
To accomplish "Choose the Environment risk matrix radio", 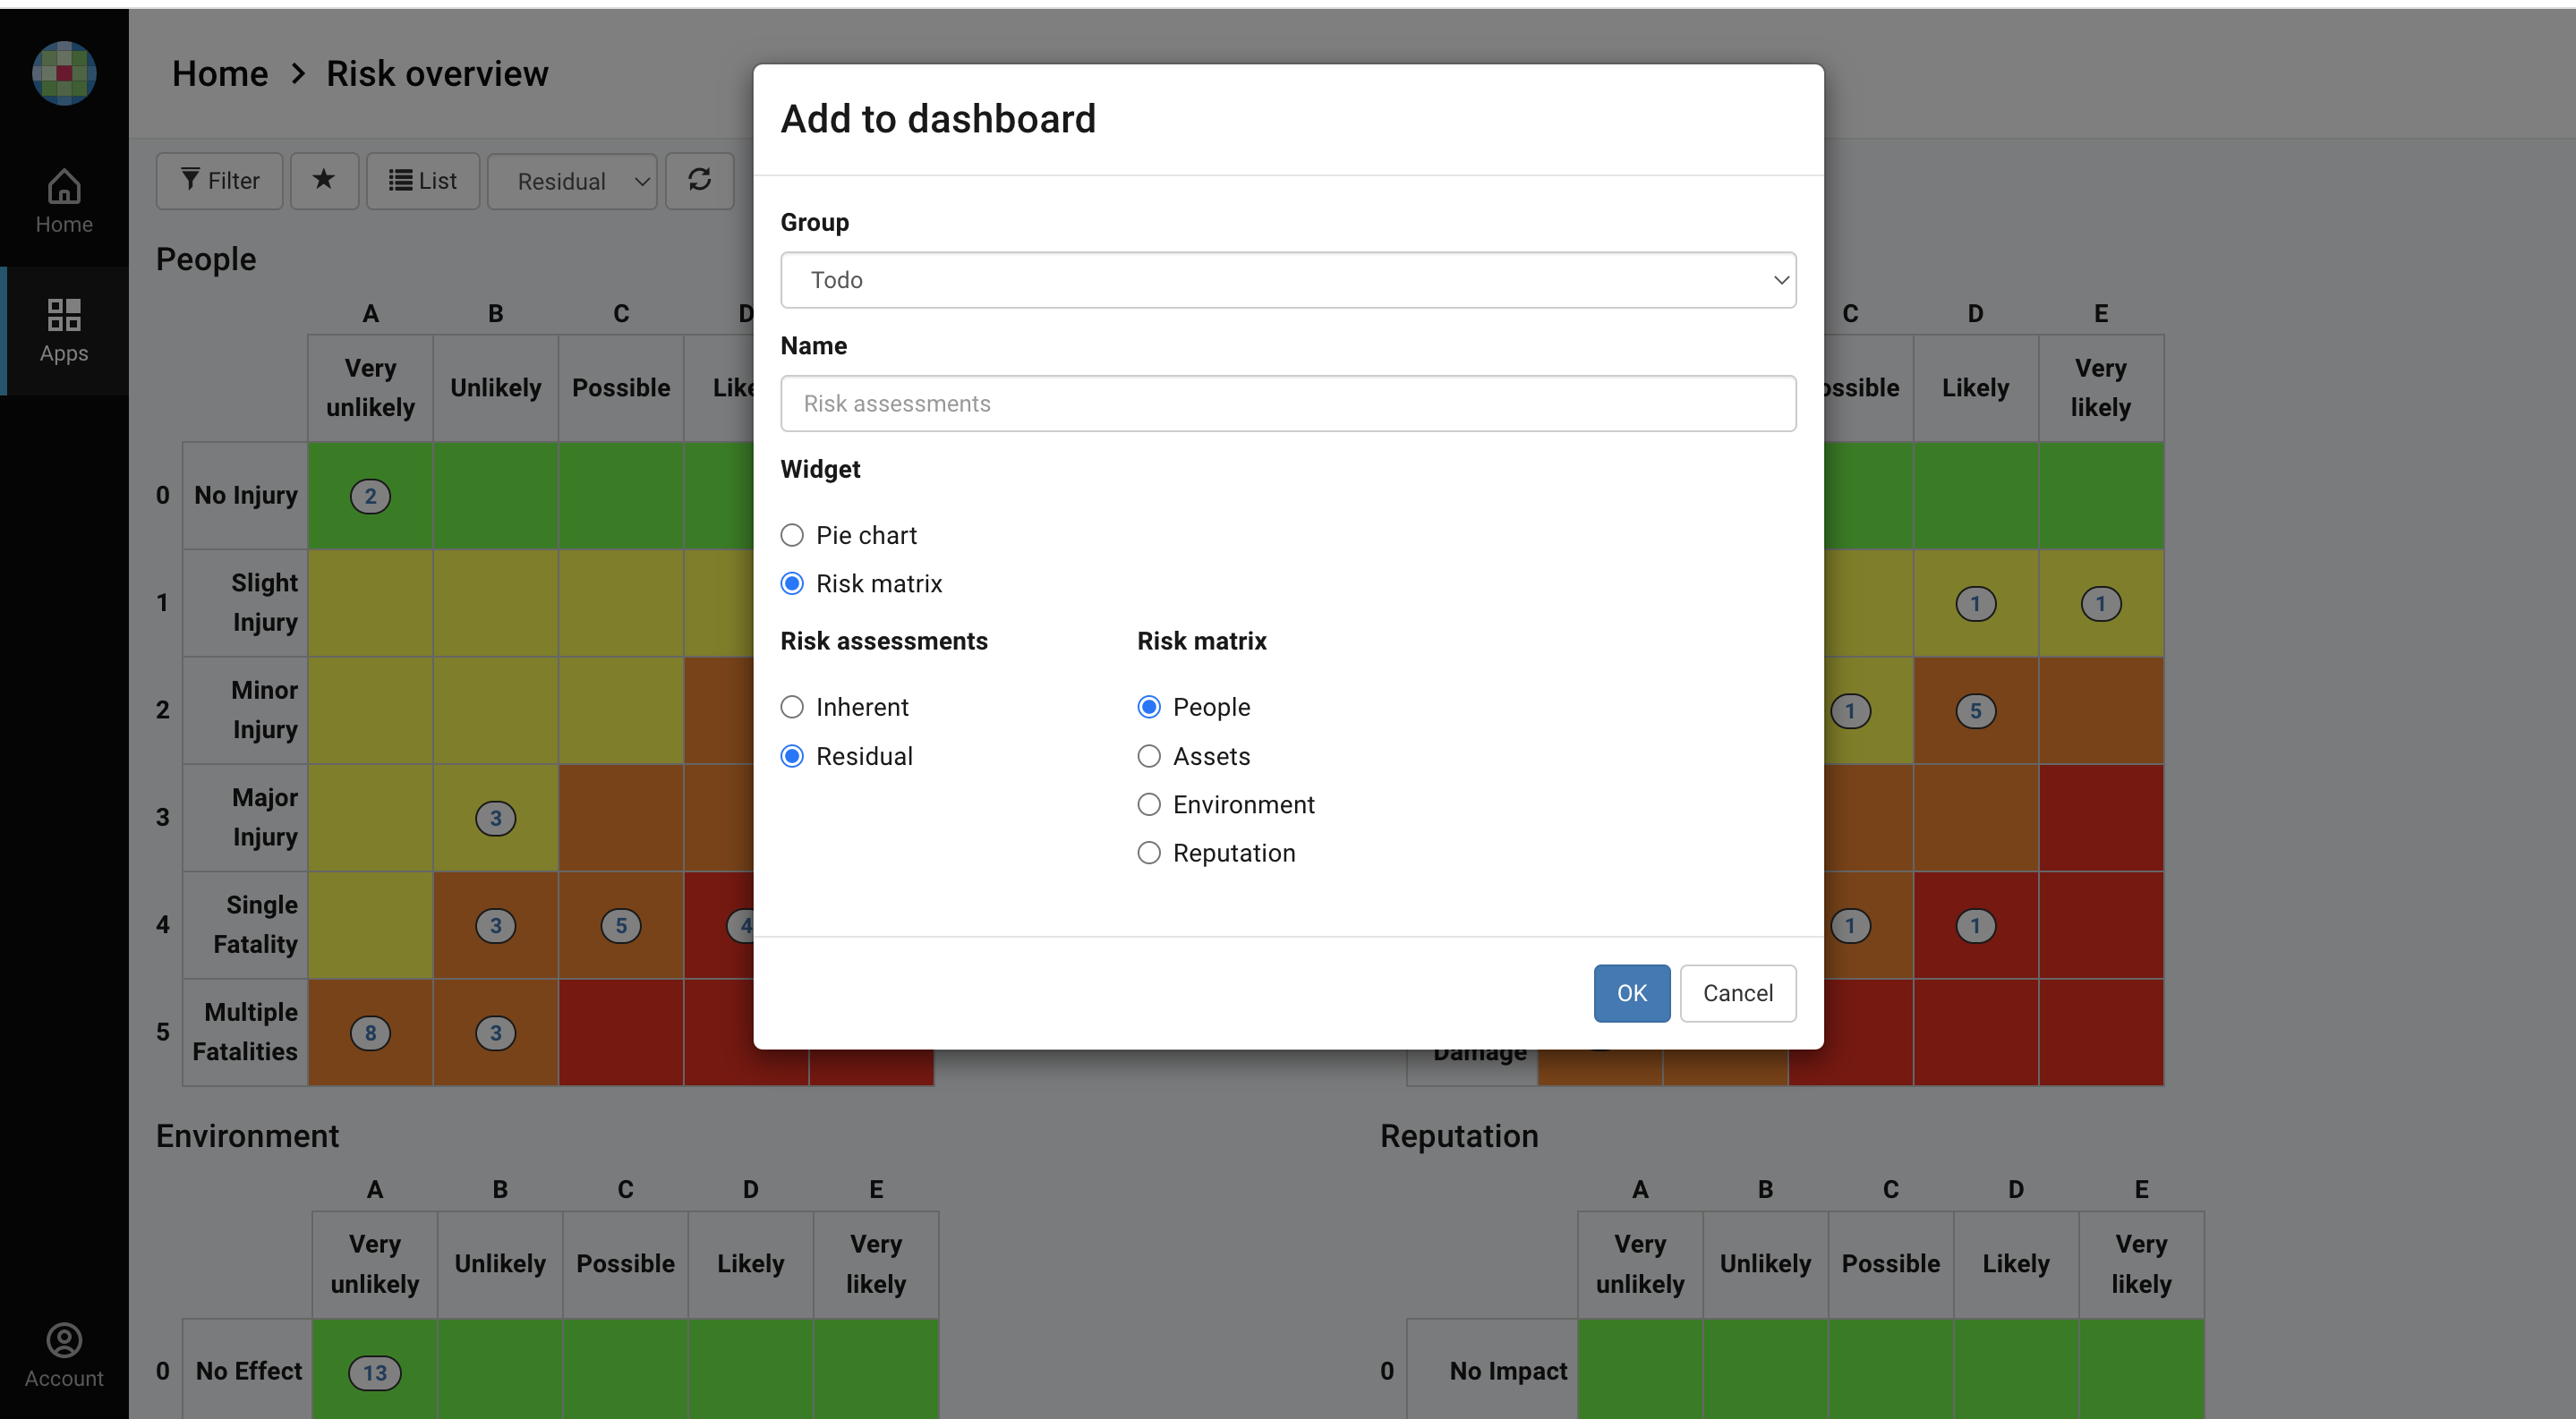I will click(1149, 804).
